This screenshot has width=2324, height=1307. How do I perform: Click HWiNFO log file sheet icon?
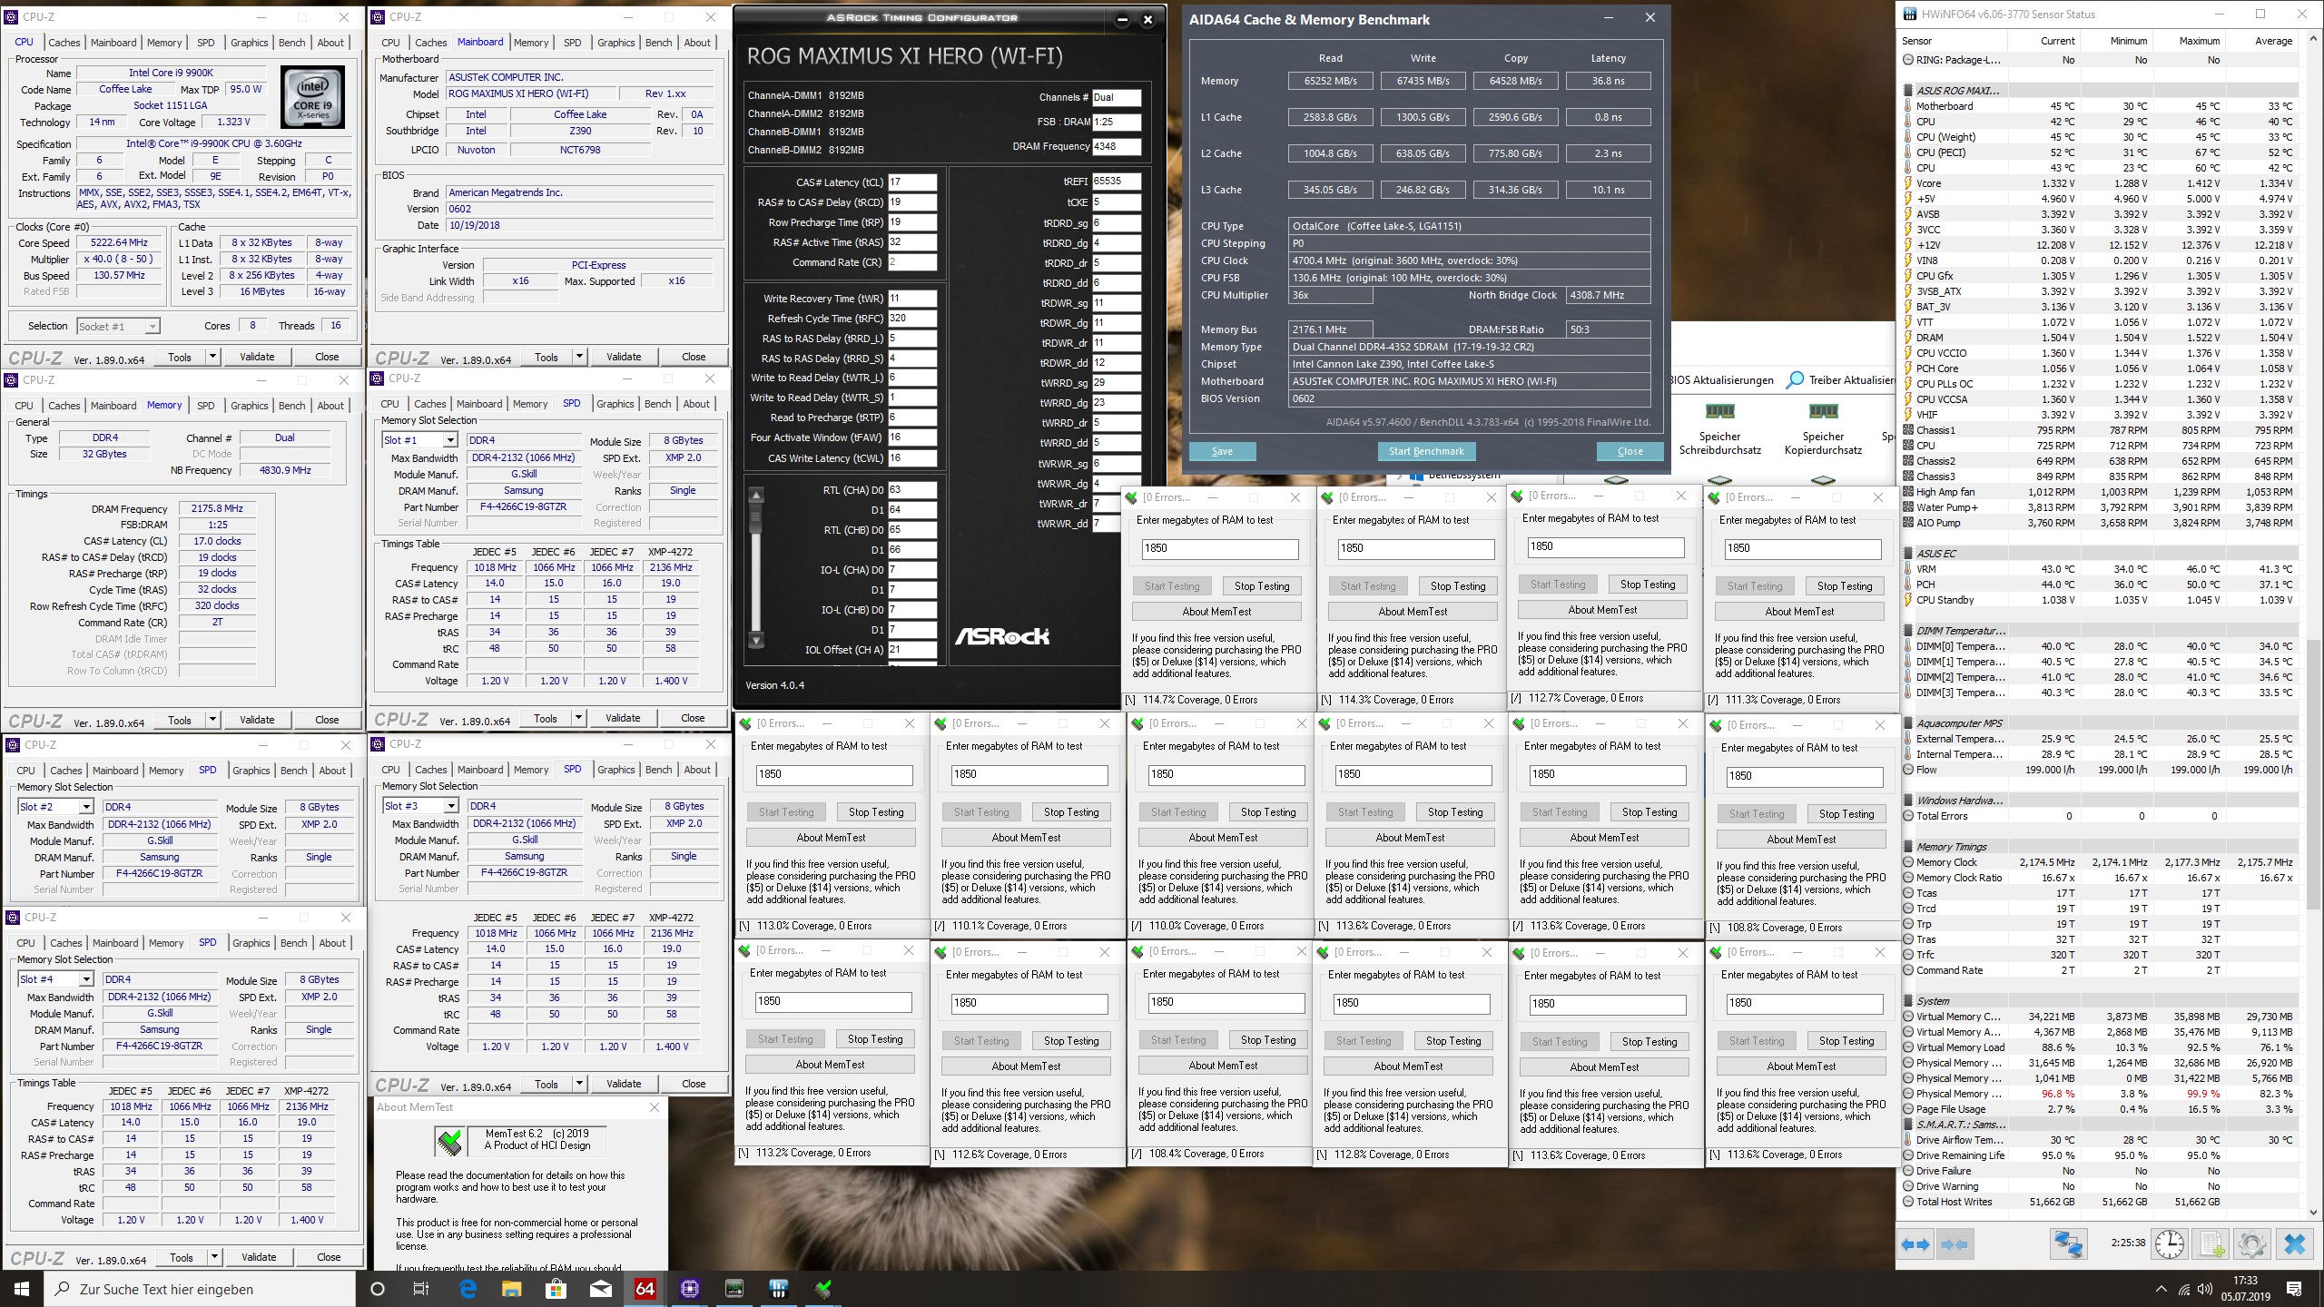pos(2211,1244)
